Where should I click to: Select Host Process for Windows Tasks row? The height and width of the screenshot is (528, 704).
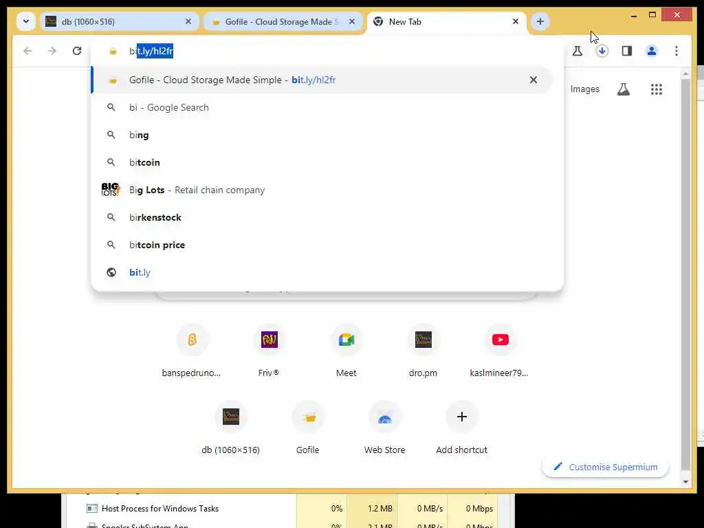click(282, 508)
